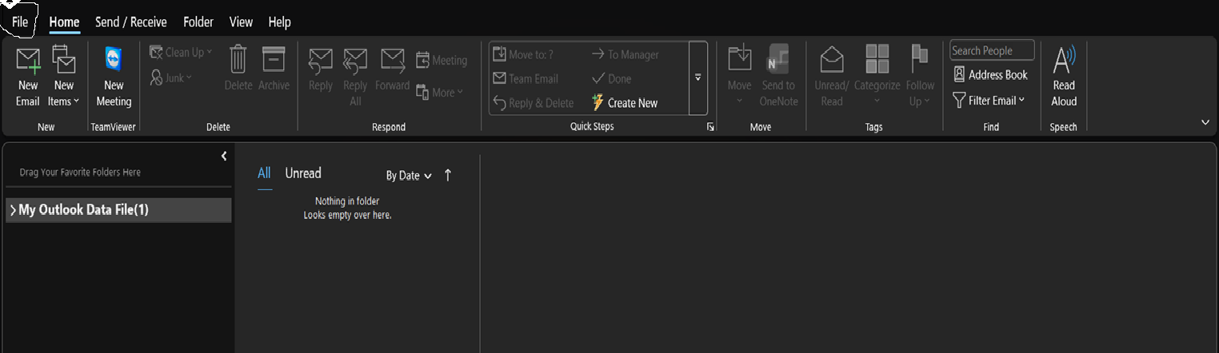Switch to the Send / Receive tab
Image resolution: width=1219 pixels, height=353 pixels.
pos(131,22)
